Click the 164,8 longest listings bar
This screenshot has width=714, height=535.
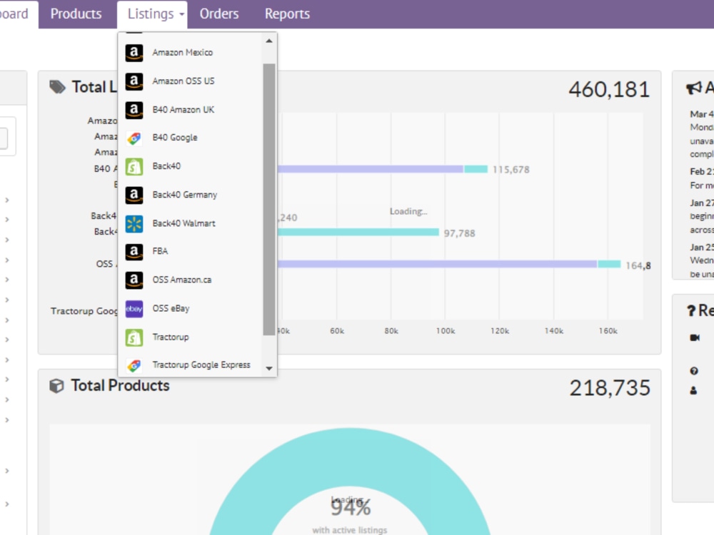point(449,265)
